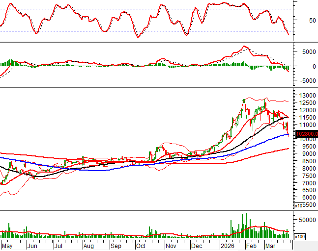
Task: Select the Jun label on time axis
Action: pyautogui.click(x=33, y=245)
